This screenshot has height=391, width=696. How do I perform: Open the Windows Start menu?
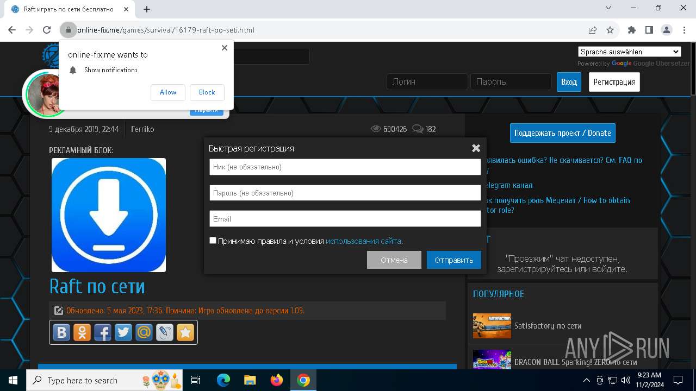pos(13,380)
